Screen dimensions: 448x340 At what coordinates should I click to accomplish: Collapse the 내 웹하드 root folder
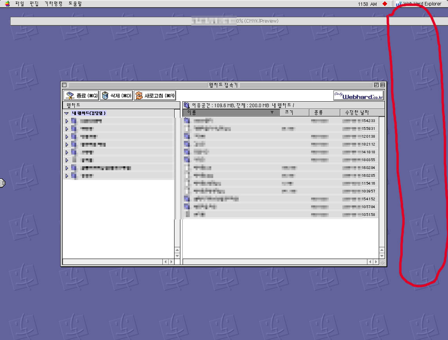pyautogui.click(x=67, y=113)
